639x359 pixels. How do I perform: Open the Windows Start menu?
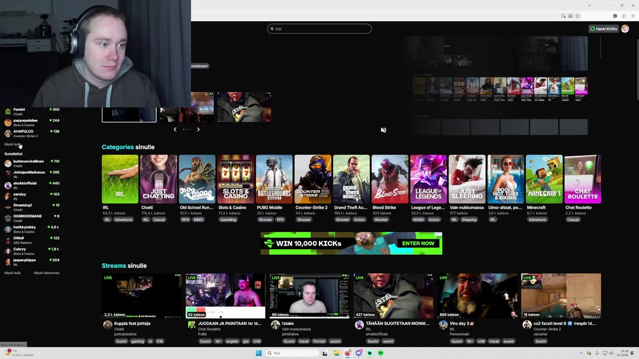[259, 353]
